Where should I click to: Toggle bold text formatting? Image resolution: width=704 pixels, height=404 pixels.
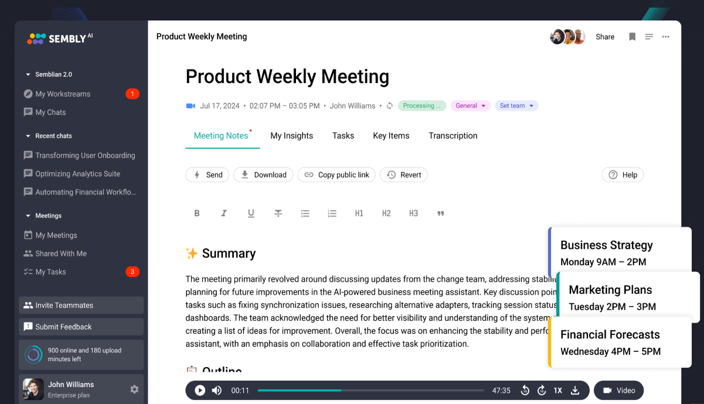(x=197, y=214)
